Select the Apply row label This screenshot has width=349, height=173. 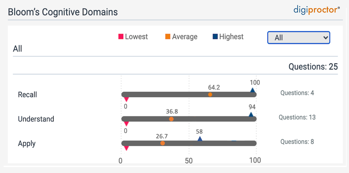pos(27,144)
